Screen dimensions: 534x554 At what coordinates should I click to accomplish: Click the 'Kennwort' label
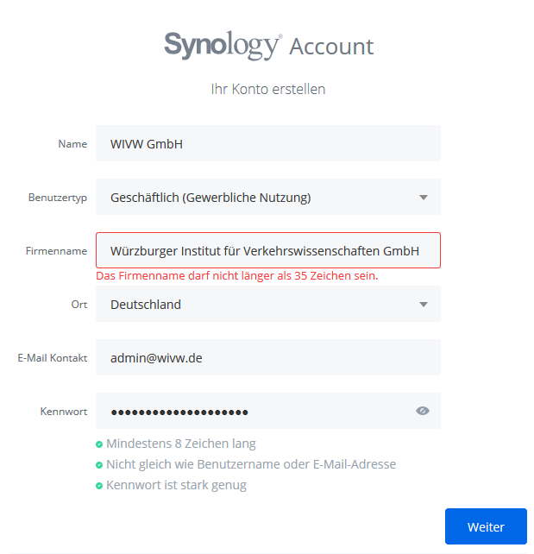[64, 412]
